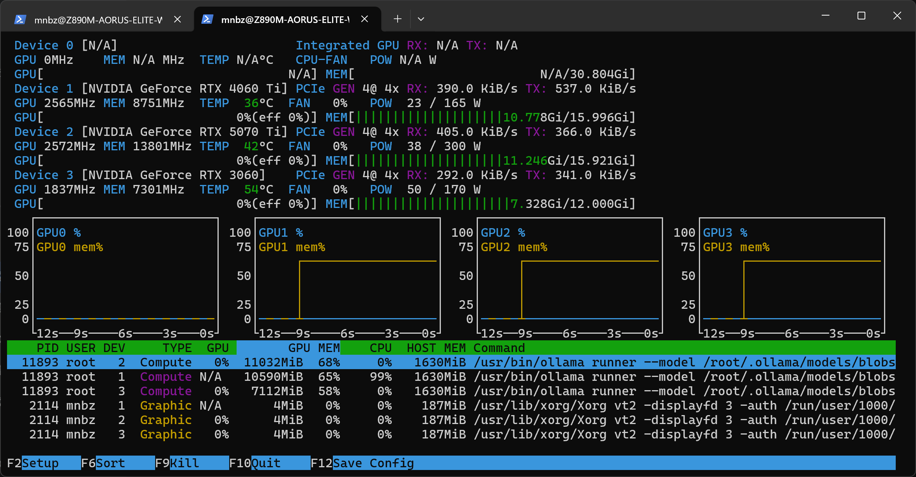The width and height of the screenshot is (916, 477).
Task: Select ollama runner process using 7112MiB
Action: click(x=451, y=391)
